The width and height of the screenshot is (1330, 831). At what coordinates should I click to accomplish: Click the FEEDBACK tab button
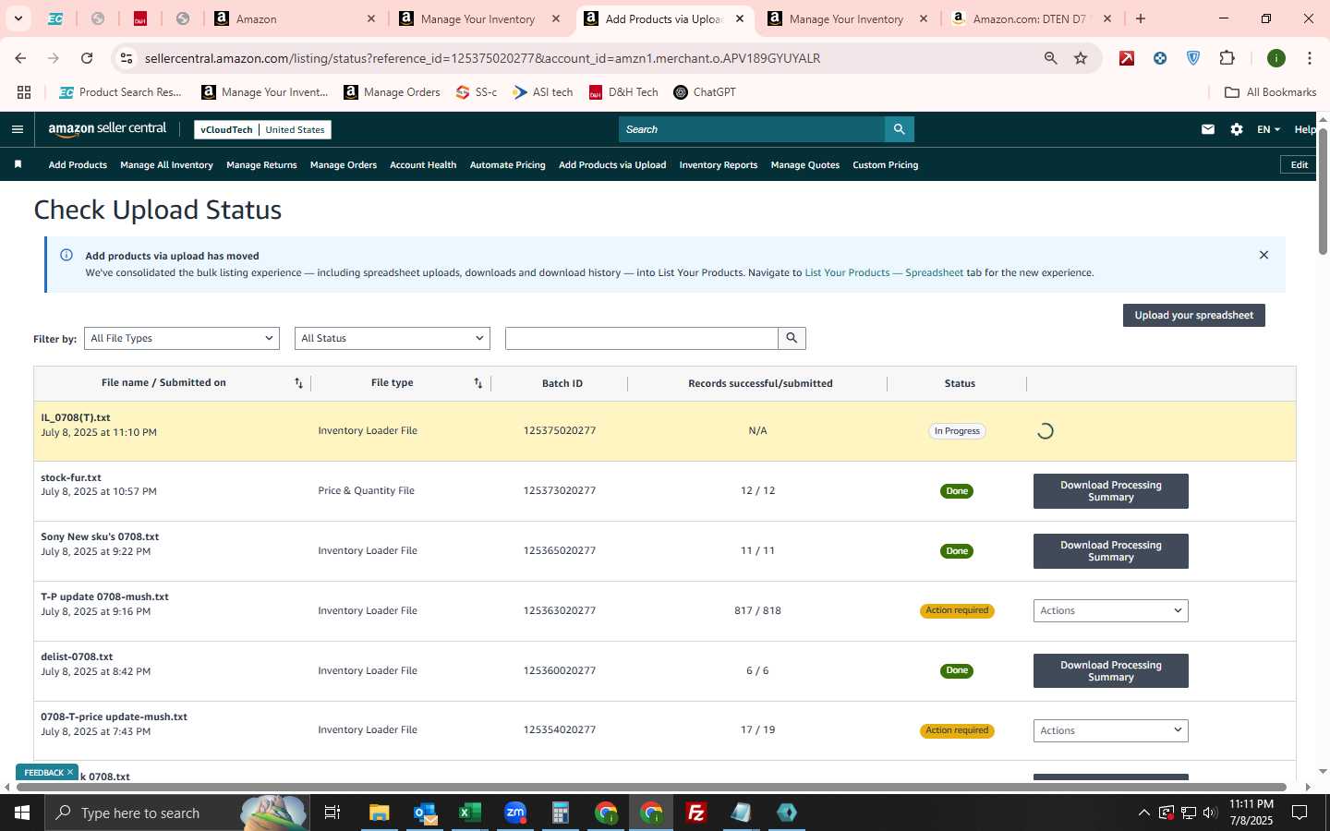click(47, 773)
